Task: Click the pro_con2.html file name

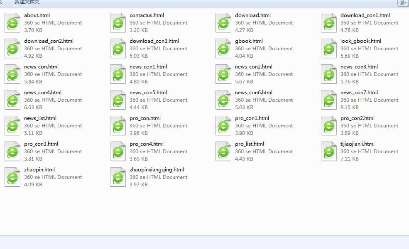Action: tap(357, 118)
